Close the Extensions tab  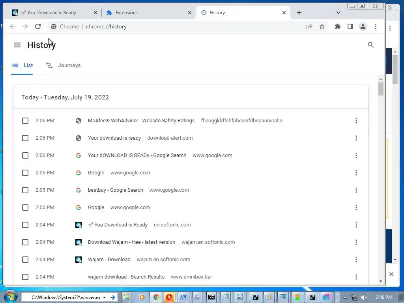pos(190,13)
